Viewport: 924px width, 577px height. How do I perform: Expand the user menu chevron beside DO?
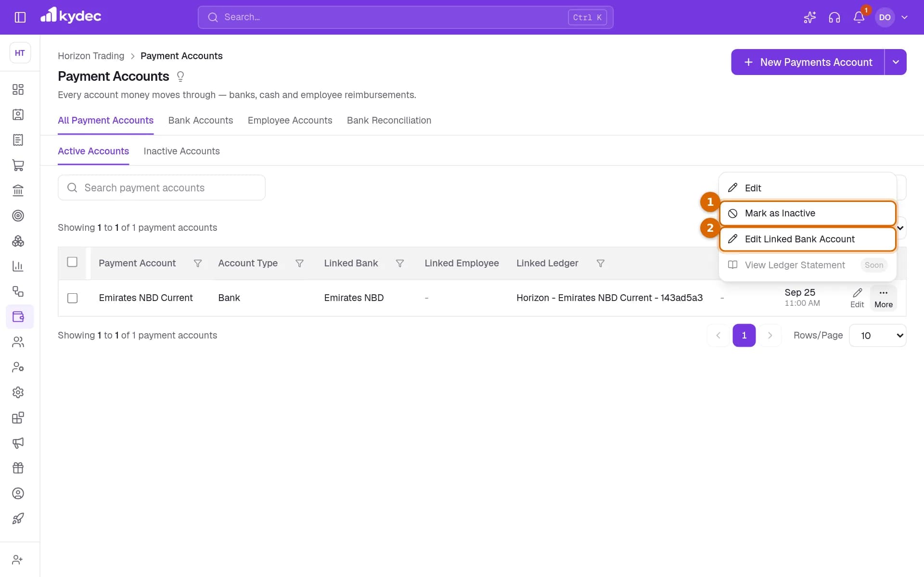(x=905, y=17)
